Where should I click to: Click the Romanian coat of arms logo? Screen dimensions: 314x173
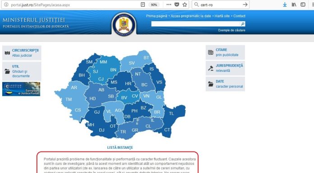(x=124, y=25)
